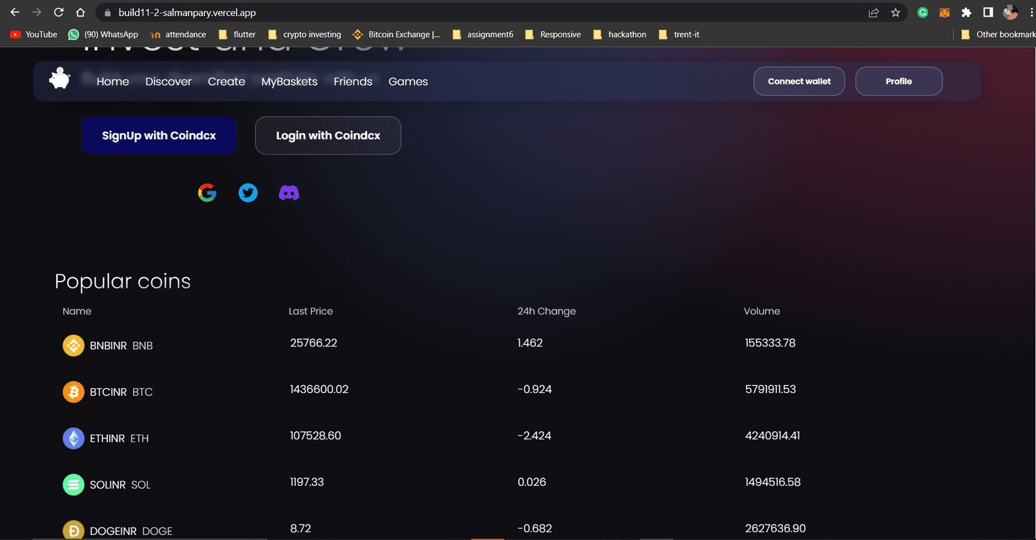Click Login with Coindcx
The image size is (1036, 540).
tap(328, 135)
